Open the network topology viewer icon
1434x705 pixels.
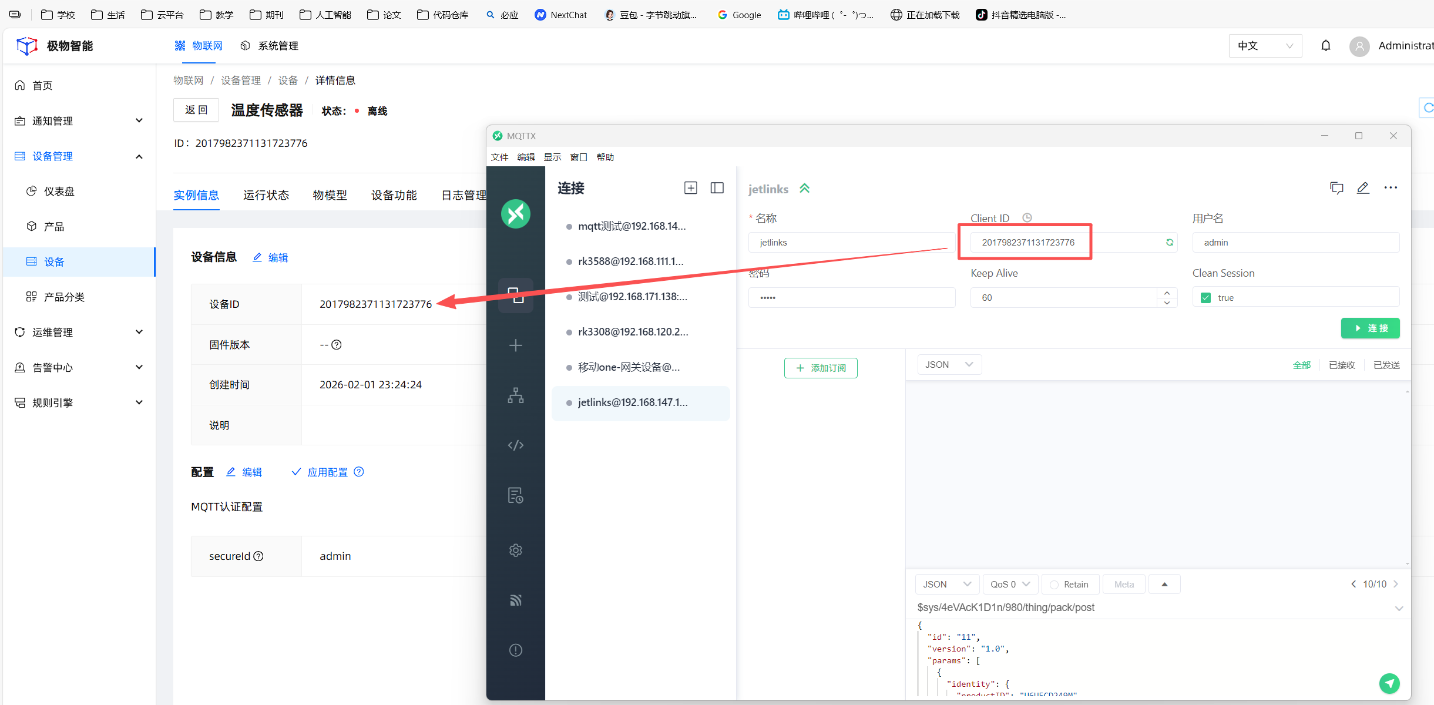pyautogui.click(x=515, y=395)
